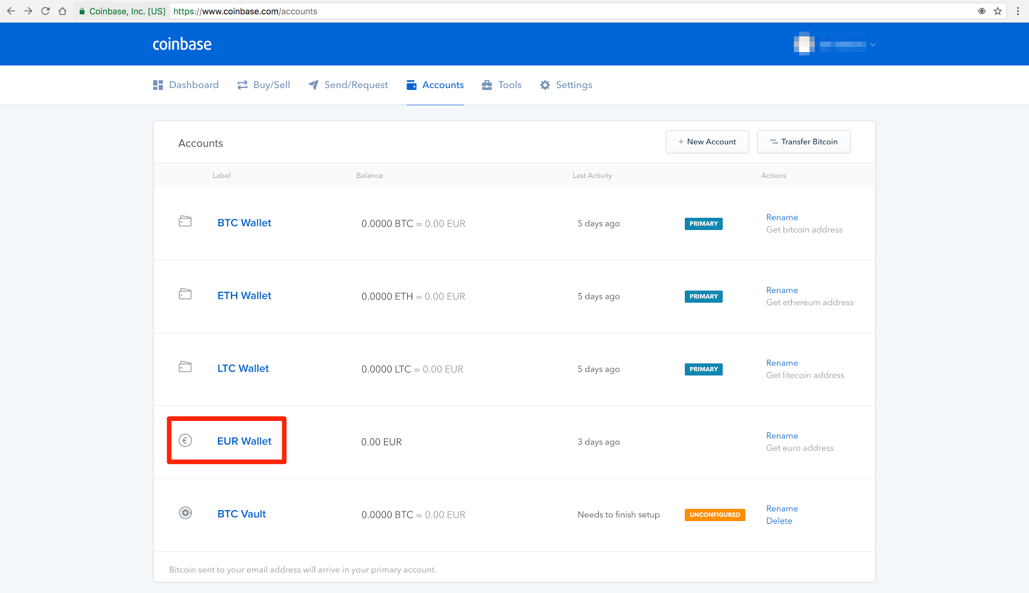This screenshot has height=593, width=1029.
Task: Click Get bitcoin address
Action: (x=805, y=229)
